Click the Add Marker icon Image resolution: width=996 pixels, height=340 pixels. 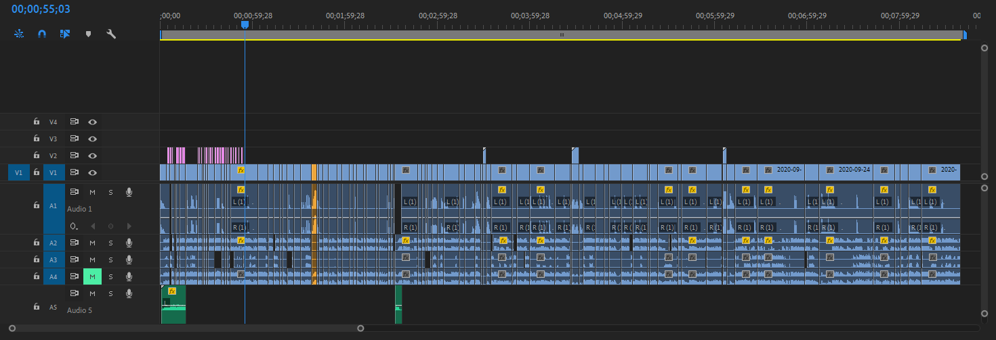tap(88, 33)
